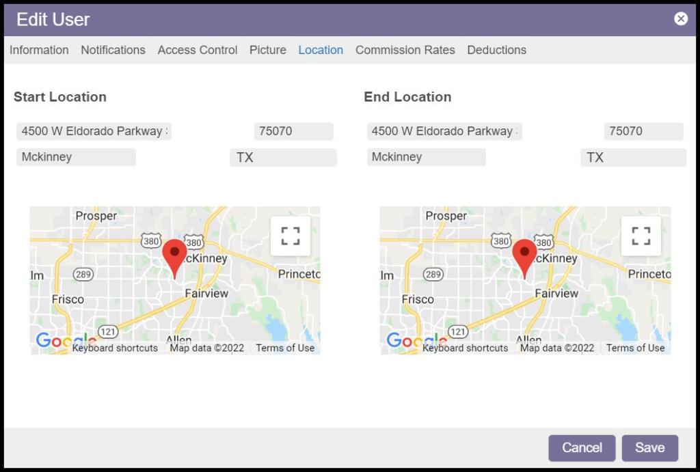700x472 pixels.
Task: Click the Start Location state TX field
Action: (283, 157)
